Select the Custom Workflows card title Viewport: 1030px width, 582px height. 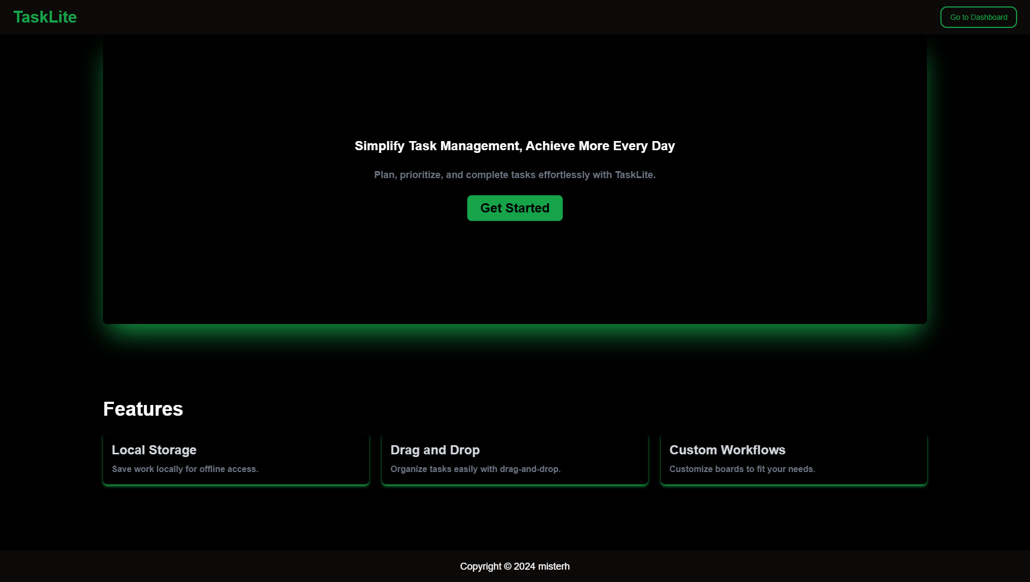click(x=727, y=450)
